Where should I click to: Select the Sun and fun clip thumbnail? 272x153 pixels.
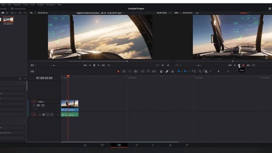tap(8, 20)
